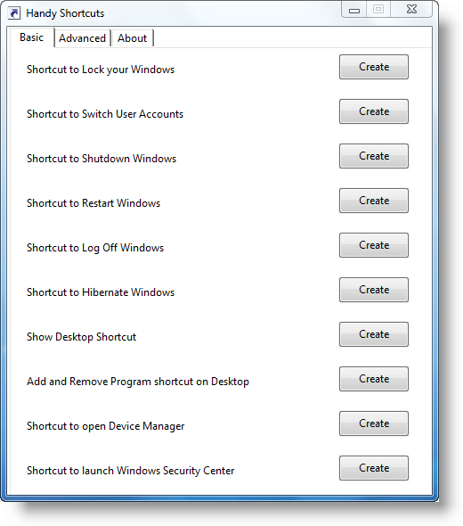Create the Add and Remove Program shortcut
The height and width of the screenshot is (526, 463).
(x=374, y=379)
